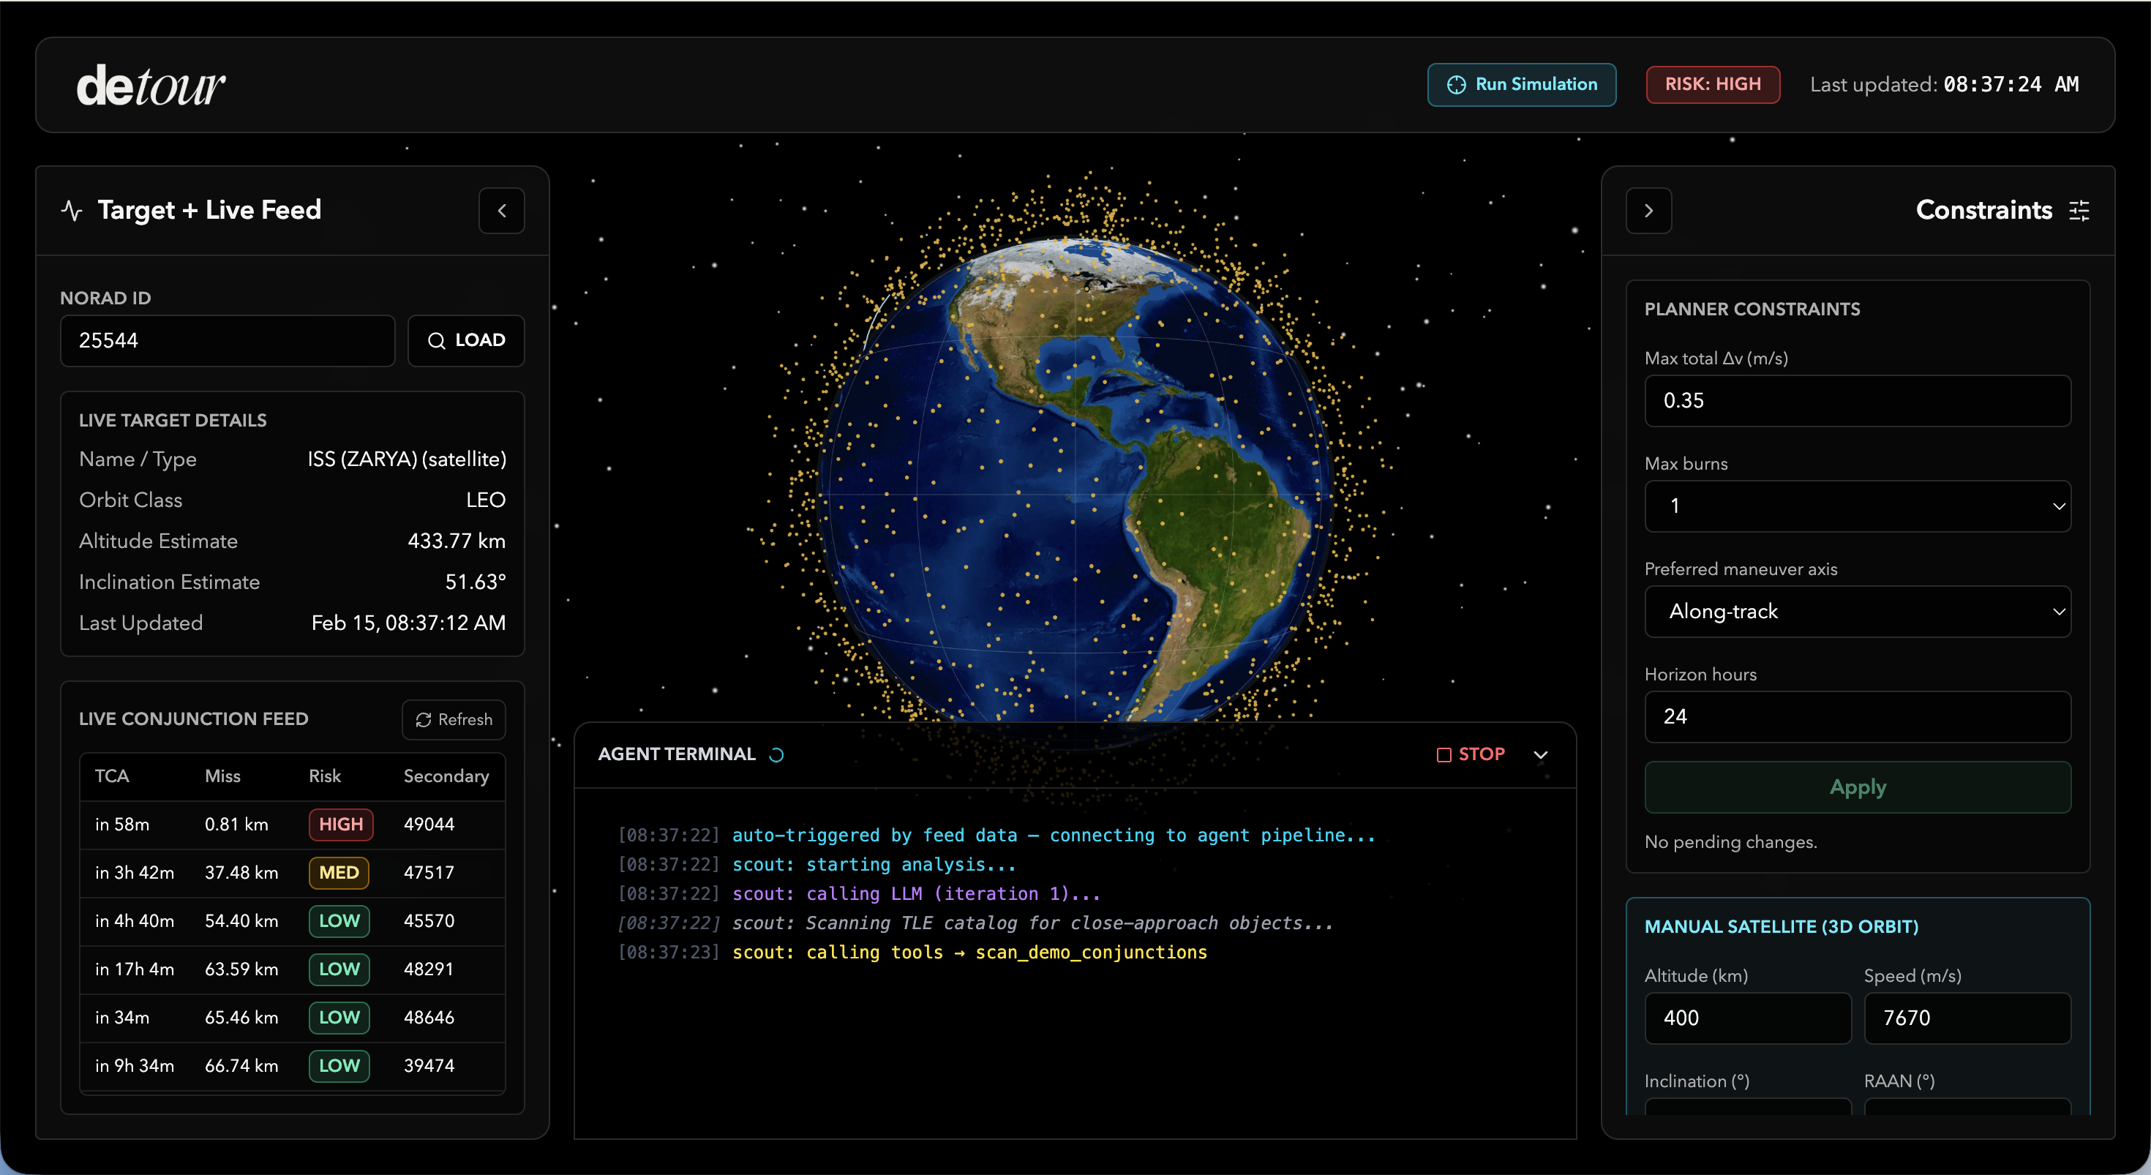Click the Constraints sliders icon
This screenshot has width=2151, height=1175.
[x=2079, y=211]
